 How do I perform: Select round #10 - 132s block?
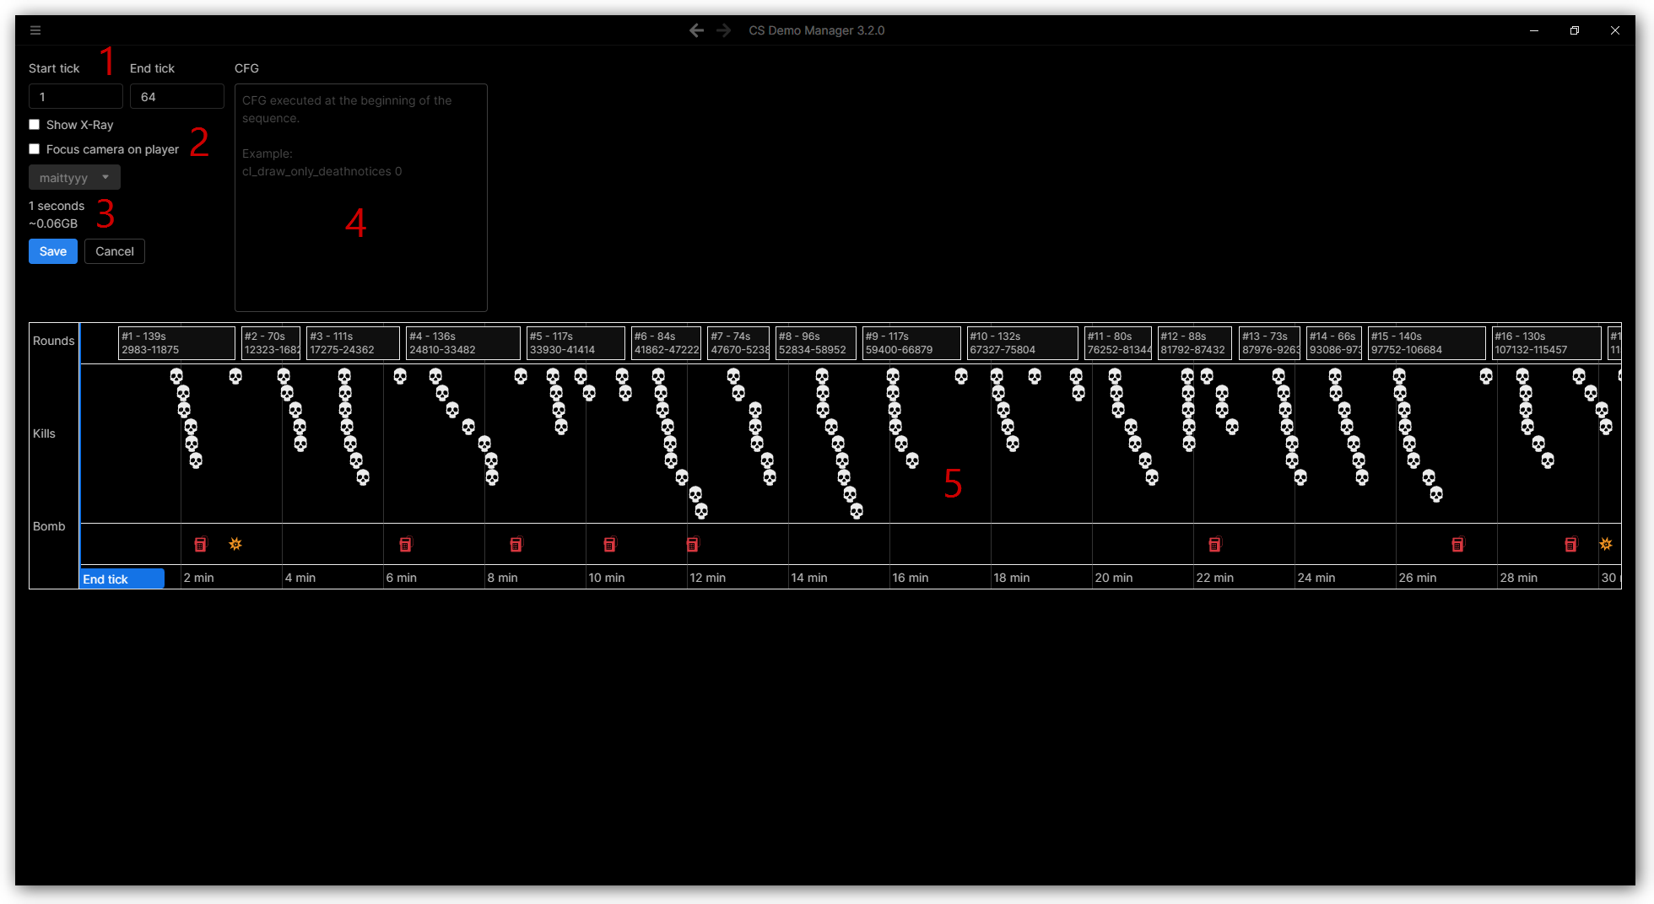1022,343
